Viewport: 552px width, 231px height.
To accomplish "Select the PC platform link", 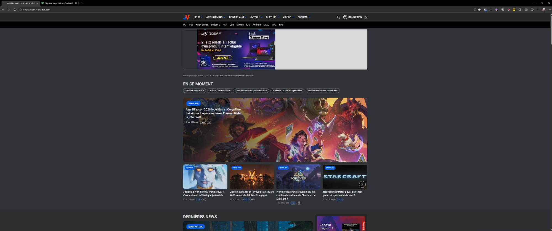I will point(185,25).
